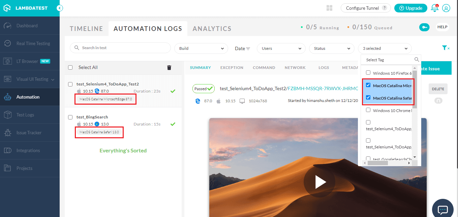Open the Build dropdown

[201, 48]
